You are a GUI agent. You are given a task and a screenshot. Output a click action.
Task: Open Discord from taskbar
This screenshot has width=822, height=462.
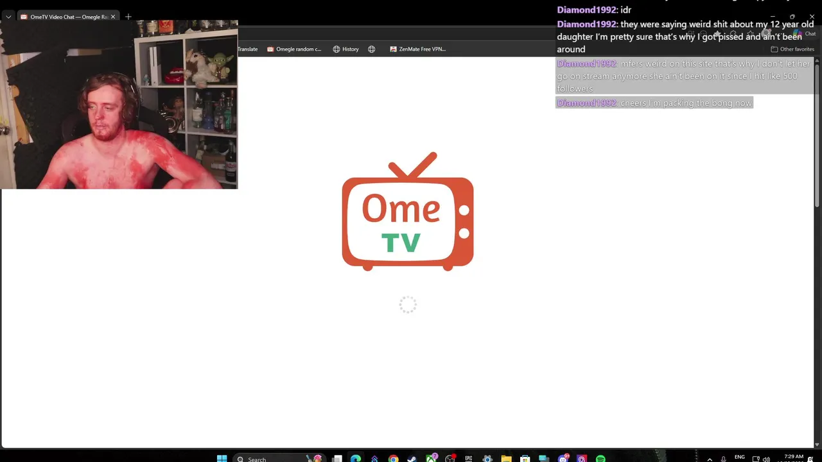pos(563,458)
